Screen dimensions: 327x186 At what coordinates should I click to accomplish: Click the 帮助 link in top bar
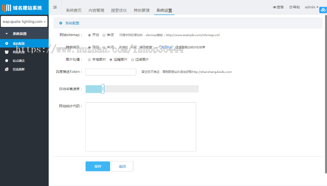pyautogui.click(x=294, y=7)
